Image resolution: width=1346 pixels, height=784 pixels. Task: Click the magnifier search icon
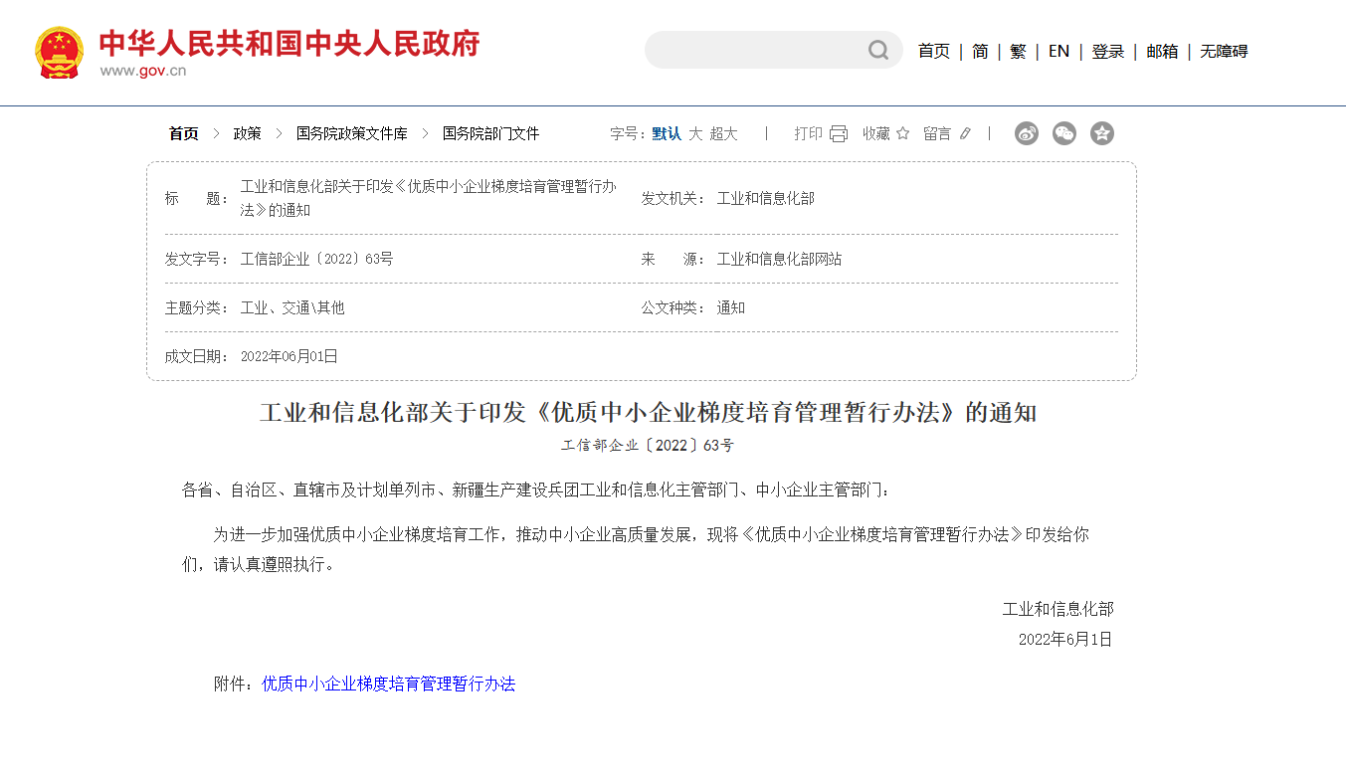pyautogui.click(x=878, y=50)
